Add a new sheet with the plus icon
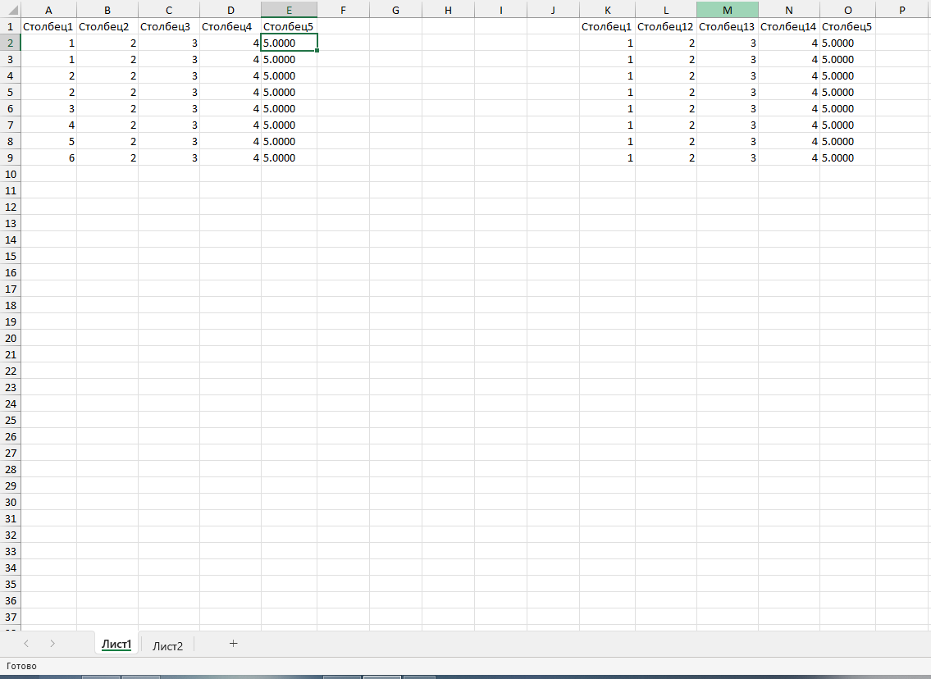Screen dimensions: 931x679 click(233, 644)
